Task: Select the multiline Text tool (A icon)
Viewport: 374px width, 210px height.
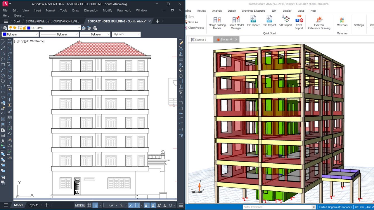Action: 3,141
